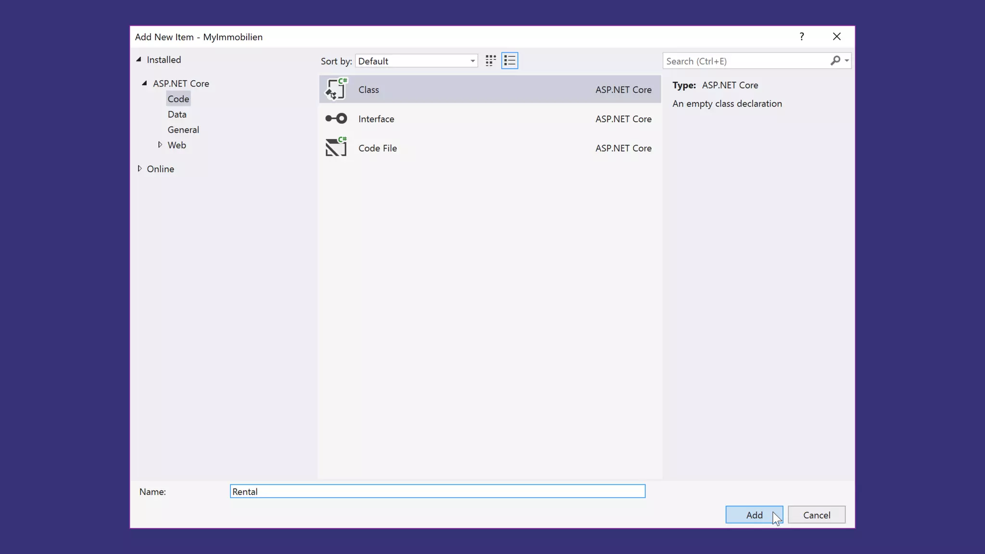Open search options dropdown arrow
Viewport: 985px width, 554px height.
(x=846, y=61)
